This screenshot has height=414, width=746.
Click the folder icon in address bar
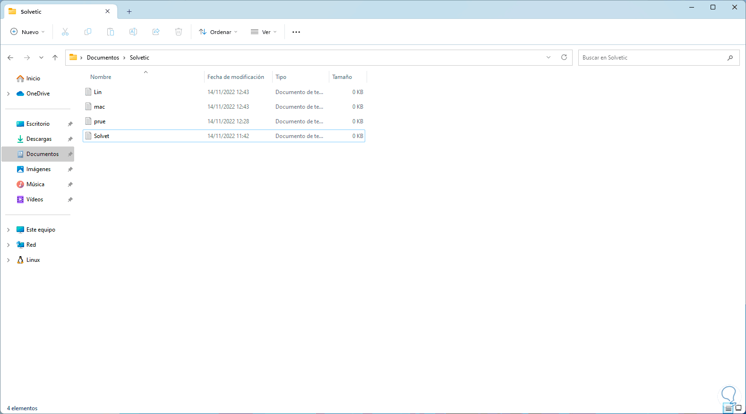[73, 57]
